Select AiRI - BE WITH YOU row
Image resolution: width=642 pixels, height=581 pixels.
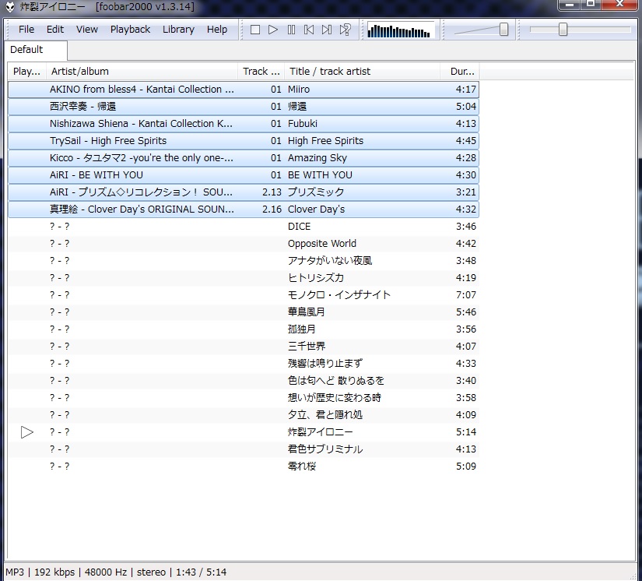244,175
